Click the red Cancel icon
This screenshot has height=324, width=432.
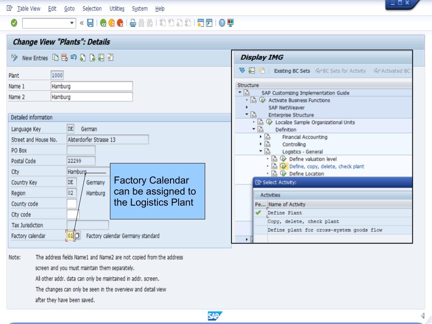(x=120, y=23)
